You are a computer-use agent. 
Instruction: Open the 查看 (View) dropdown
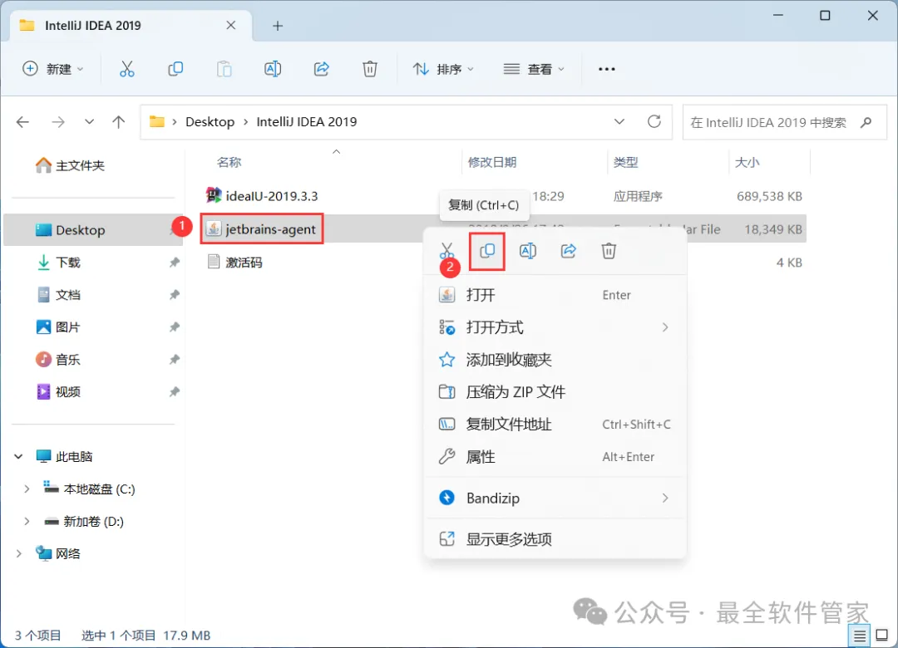(534, 69)
